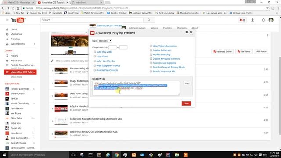Open Collapsible Navigational Bar video title

coord(96,119)
